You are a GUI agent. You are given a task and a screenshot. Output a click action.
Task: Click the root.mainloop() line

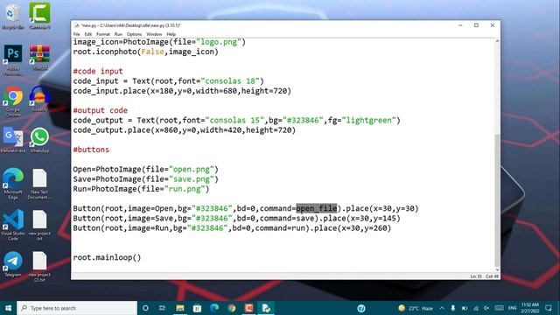tap(107, 257)
